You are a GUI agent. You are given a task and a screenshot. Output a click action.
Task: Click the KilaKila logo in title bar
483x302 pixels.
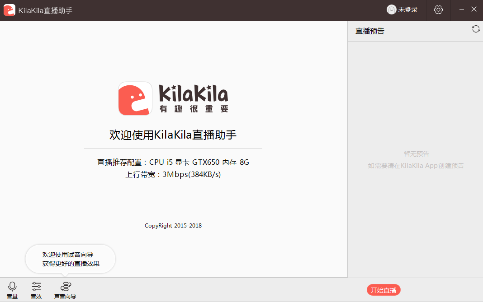9,10
